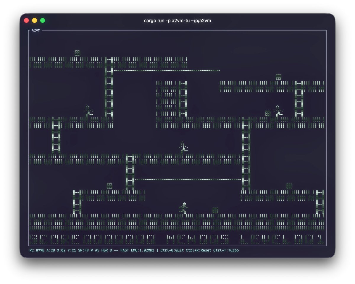Click the guard next to the right-side chest
355x284 pixels.
tap(278, 111)
